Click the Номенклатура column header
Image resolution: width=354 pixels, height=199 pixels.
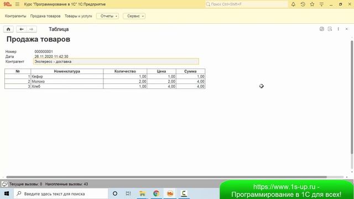(x=67, y=71)
